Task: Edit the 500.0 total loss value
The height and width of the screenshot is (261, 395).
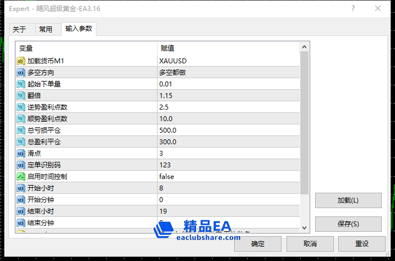Action: point(229,130)
